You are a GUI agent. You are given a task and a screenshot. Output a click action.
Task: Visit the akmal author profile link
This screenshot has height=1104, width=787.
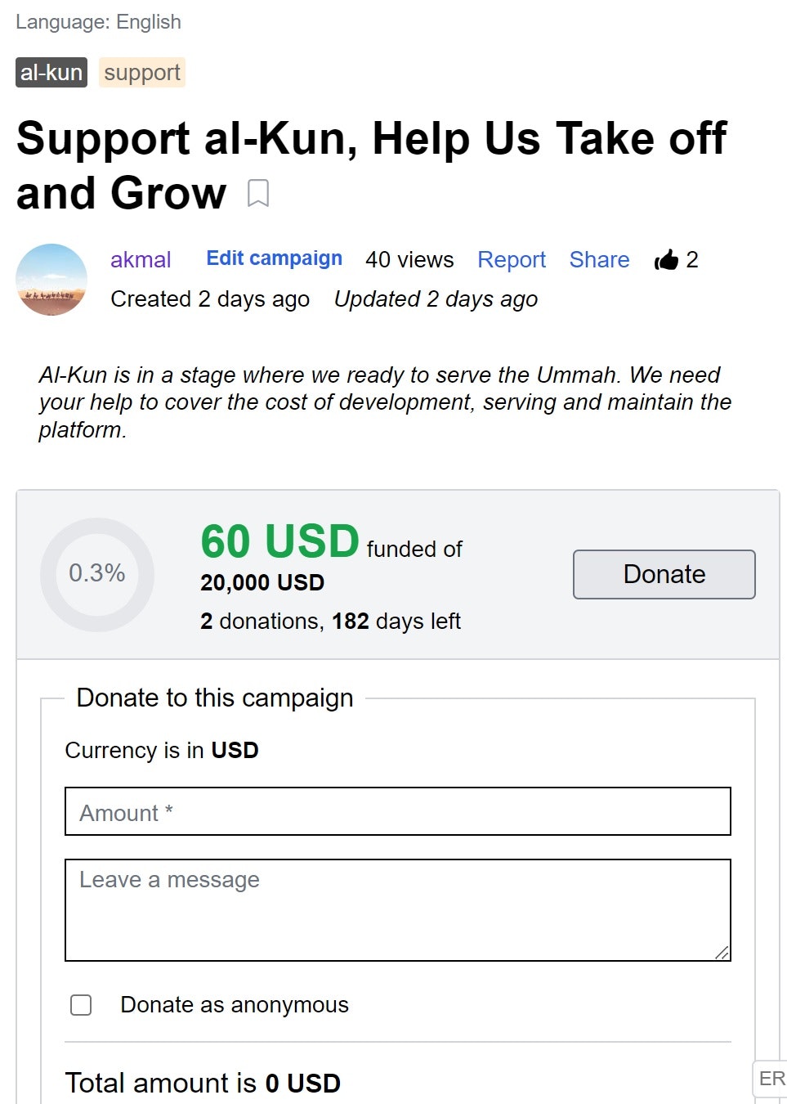pos(141,260)
